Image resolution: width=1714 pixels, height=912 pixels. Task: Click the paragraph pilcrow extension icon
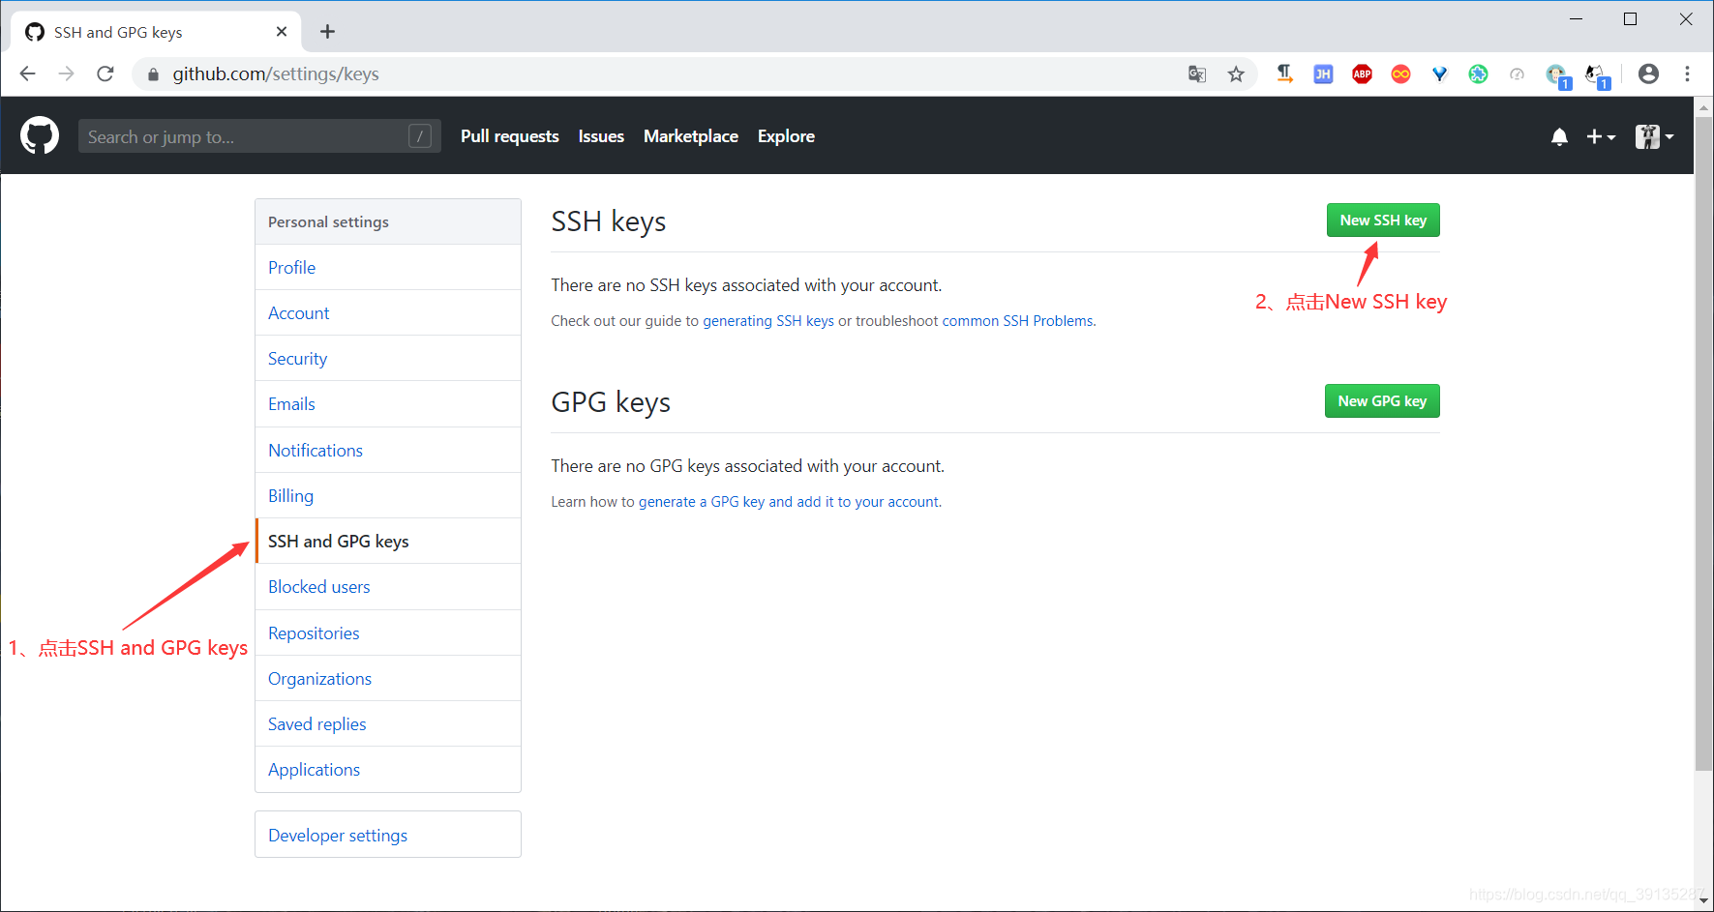click(x=1284, y=74)
